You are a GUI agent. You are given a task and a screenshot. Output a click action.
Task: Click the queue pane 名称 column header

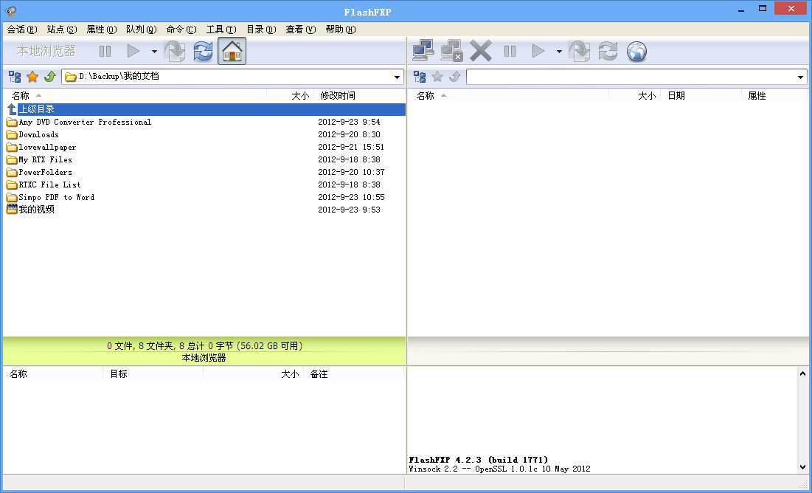coord(54,373)
